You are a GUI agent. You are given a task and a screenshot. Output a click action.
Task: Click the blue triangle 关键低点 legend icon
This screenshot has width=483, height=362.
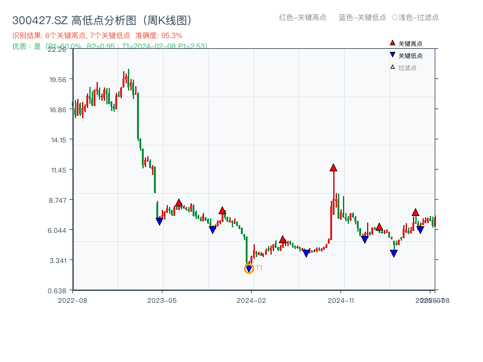pyautogui.click(x=392, y=55)
